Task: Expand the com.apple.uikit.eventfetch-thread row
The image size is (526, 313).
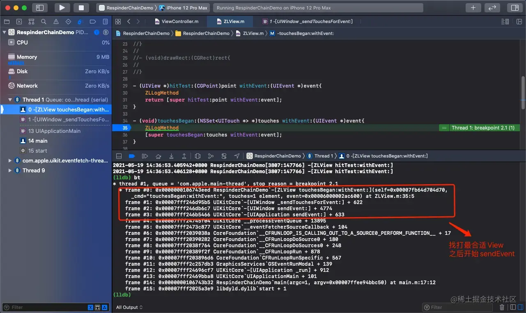Action: pos(10,160)
